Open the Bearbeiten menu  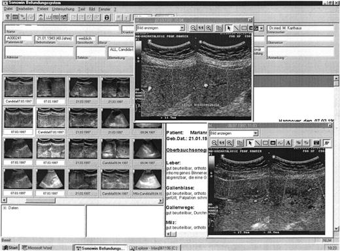[x=25, y=9]
